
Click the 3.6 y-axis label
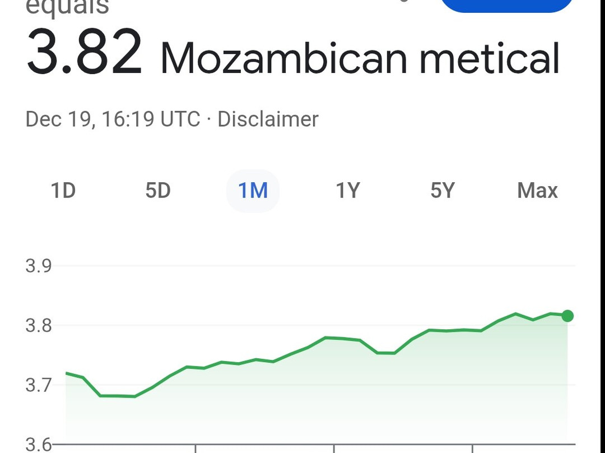(39, 444)
